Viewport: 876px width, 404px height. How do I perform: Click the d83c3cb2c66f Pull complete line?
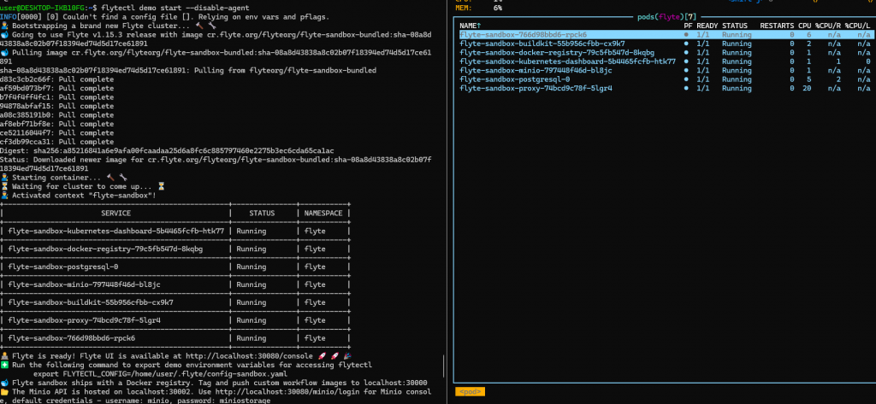pos(56,79)
